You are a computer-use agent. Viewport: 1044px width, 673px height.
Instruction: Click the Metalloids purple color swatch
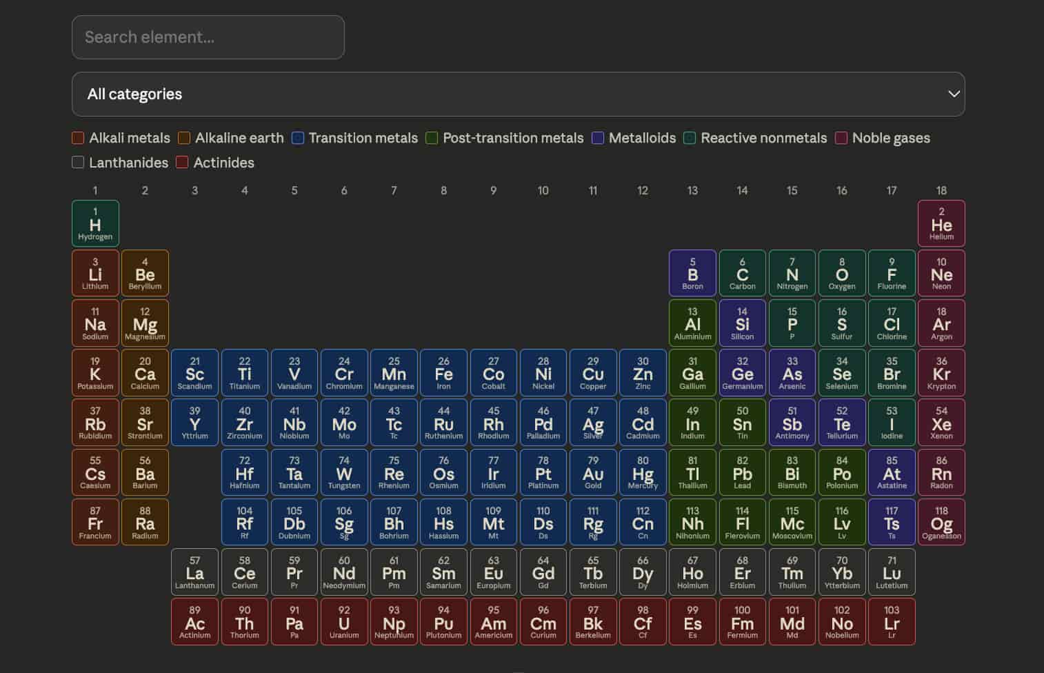tap(598, 138)
